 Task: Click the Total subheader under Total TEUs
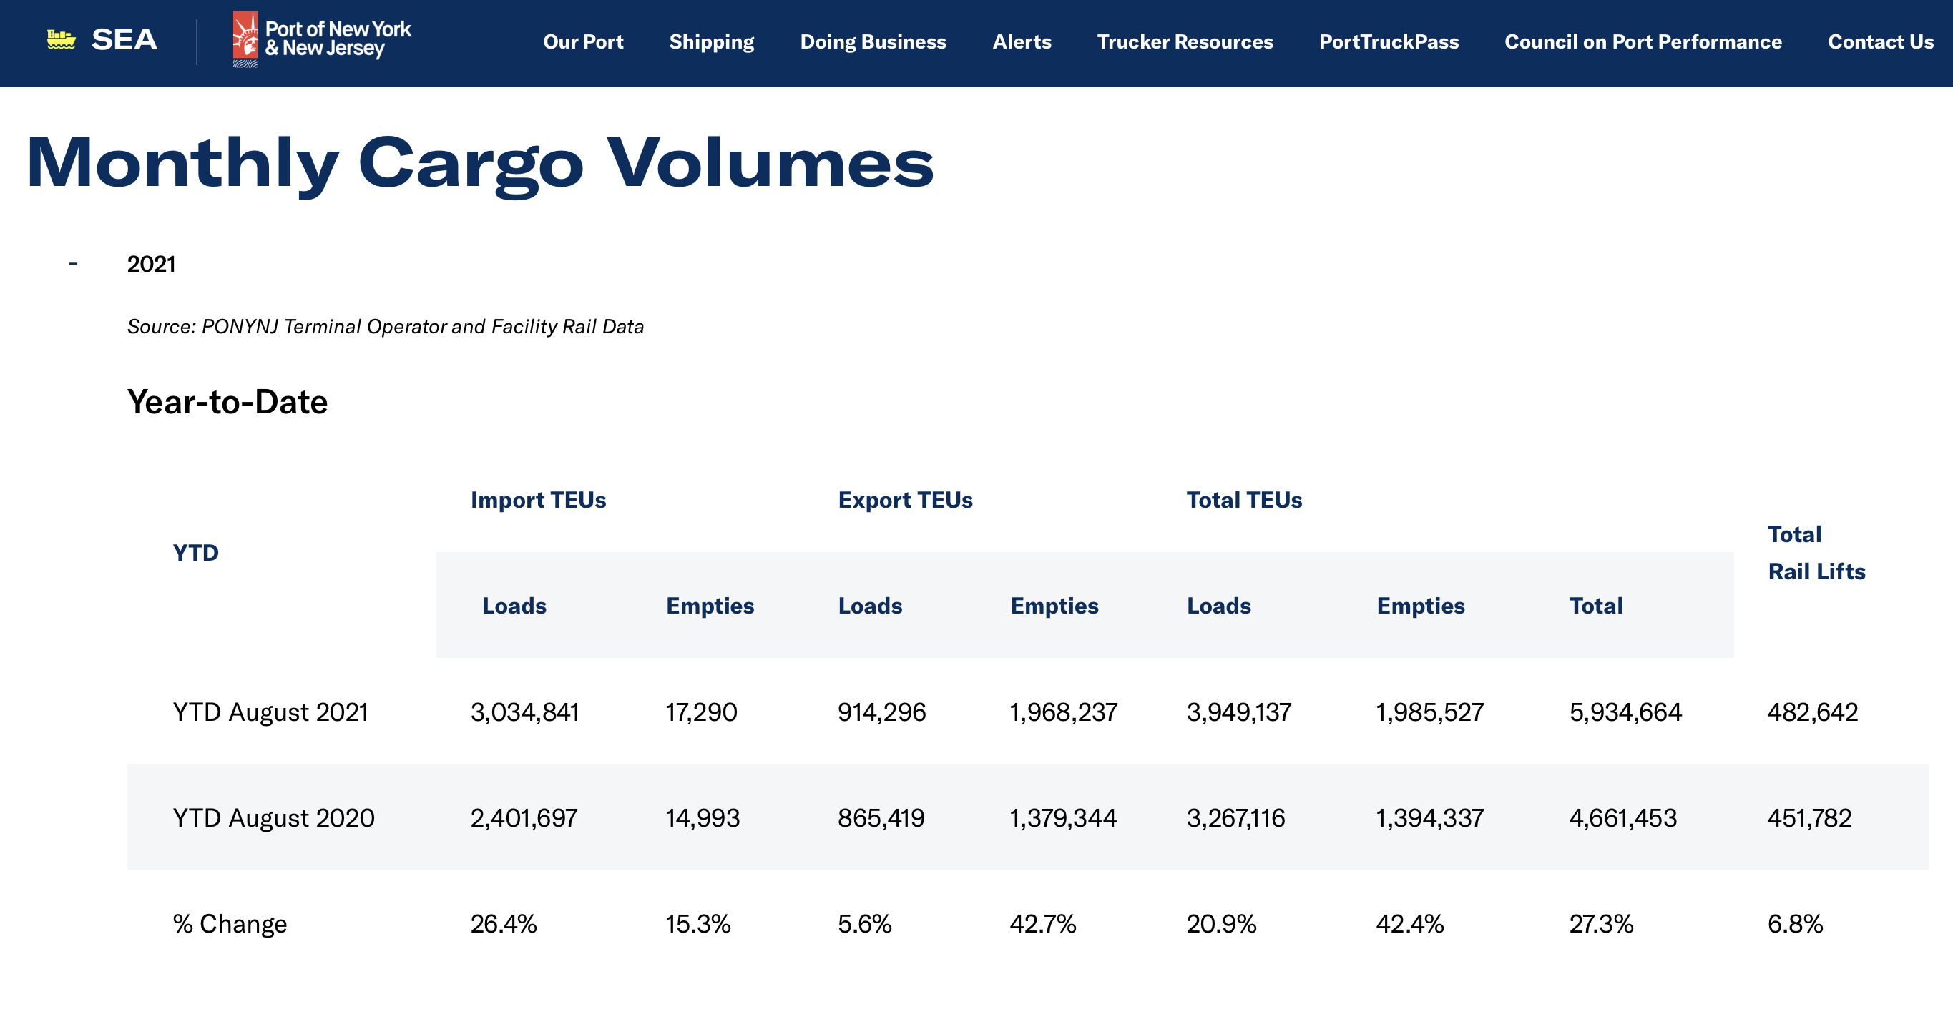click(1596, 606)
